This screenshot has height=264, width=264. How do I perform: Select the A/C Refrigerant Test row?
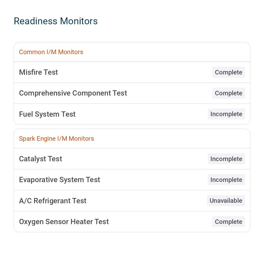tap(132, 201)
